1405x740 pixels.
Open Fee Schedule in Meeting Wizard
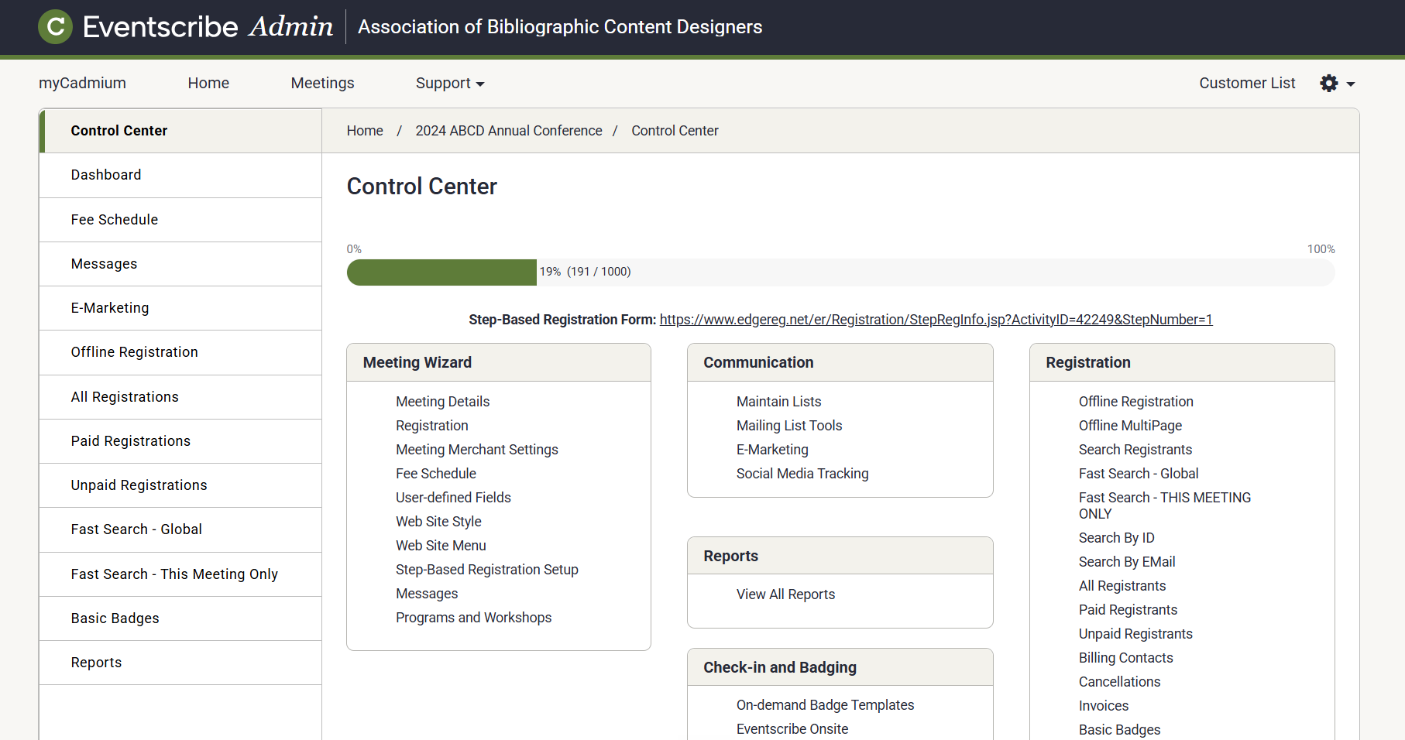[x=436, y=474]
